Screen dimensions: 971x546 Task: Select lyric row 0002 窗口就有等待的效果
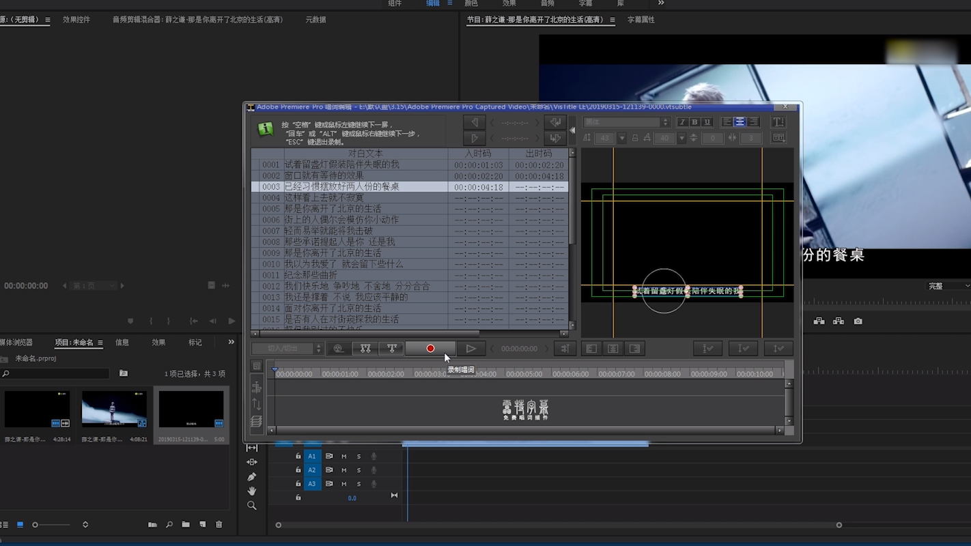[410, 175]
